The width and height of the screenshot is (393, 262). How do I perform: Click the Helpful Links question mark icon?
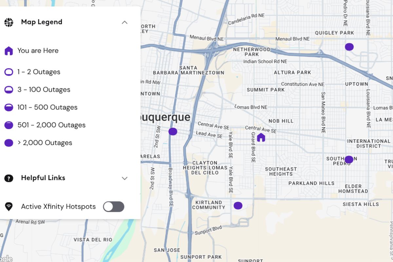click(x=9, y=178)
